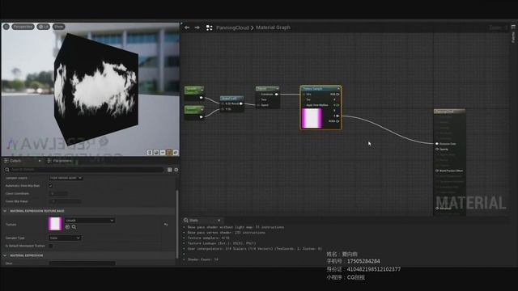Focus the details search field
The image size is (518, 291).
click(84, 170)
